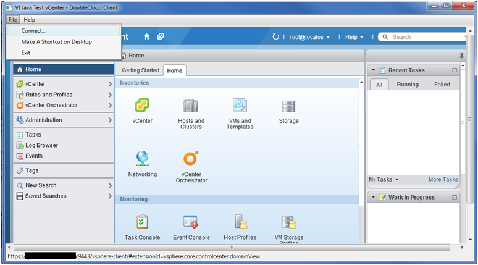478x265 pixels.
Task: Open the Hosts and Clusters icon
Action: 191,106
